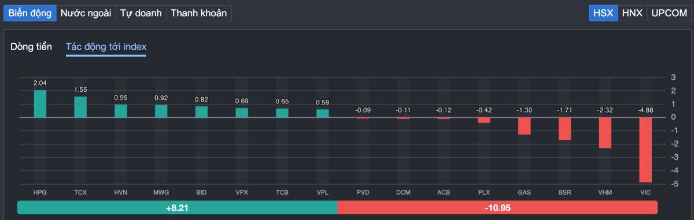Click the 2.04 value above HPG
This screenshot has width=694, height=220.
pyautogui.click(x=40, y=83)
